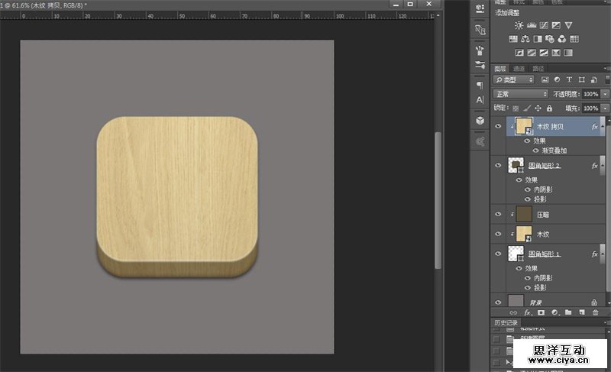Add a layer mask from Layers footer
611x372 pixels.
(541, 312)
